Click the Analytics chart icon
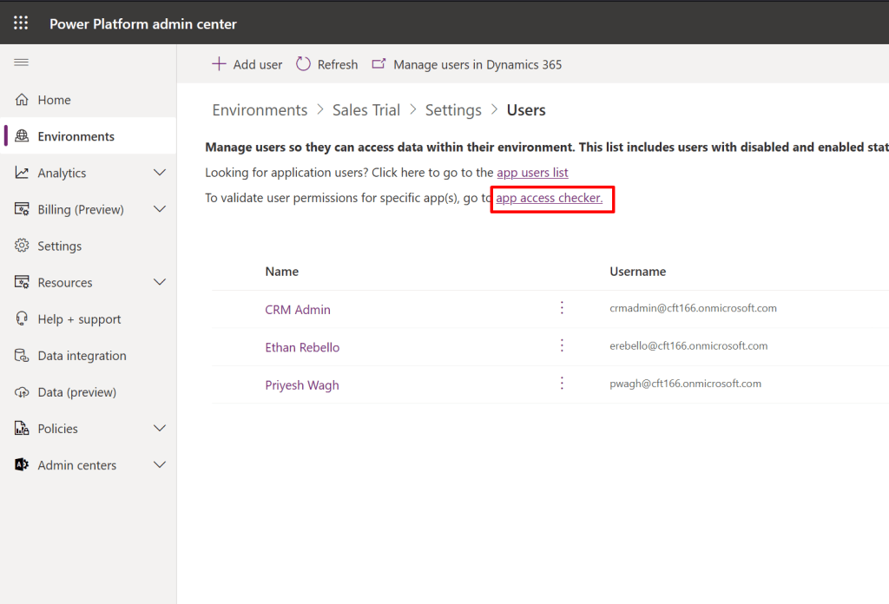Image resolution: width=889 pixels, height=604 pixels. pyautogui.click(x=22, y=173)
